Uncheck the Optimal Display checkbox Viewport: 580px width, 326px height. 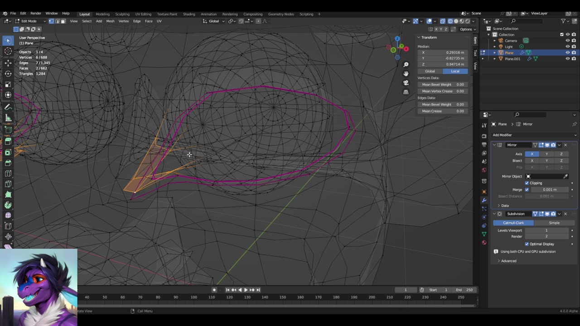coord(527,244)
